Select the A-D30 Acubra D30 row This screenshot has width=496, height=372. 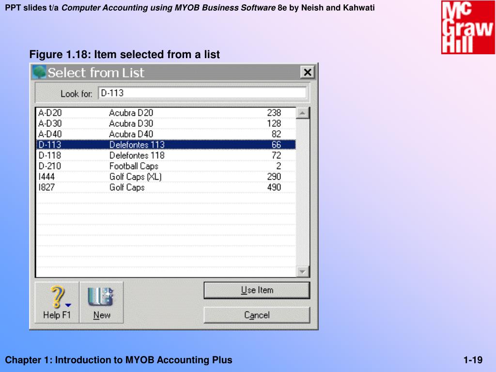[x=166, y=124]
